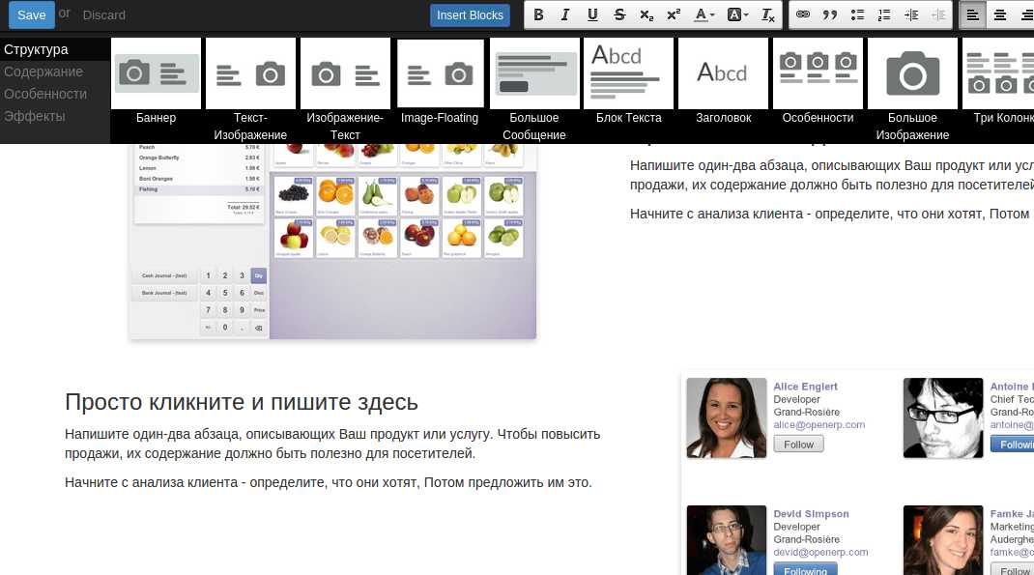The height and width of the screenshot is (575, 1034).
Task: Toggle italic text style
Action: pyautogui.click(x=565, y=14)
